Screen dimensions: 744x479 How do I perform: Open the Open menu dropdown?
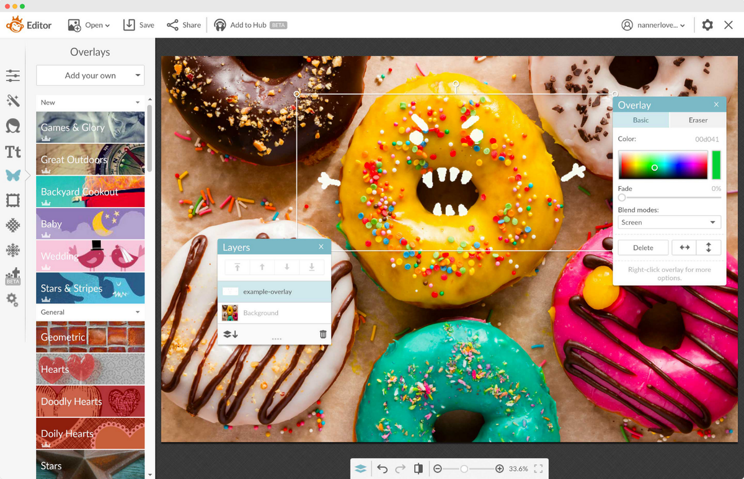(x=89, y=25)
